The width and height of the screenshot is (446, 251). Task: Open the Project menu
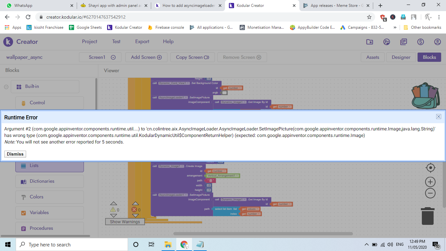point(89,42)
